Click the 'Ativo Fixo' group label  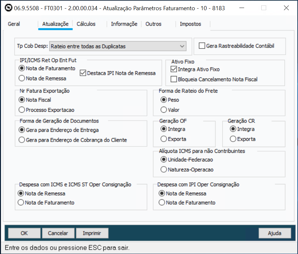click(183, 62)
